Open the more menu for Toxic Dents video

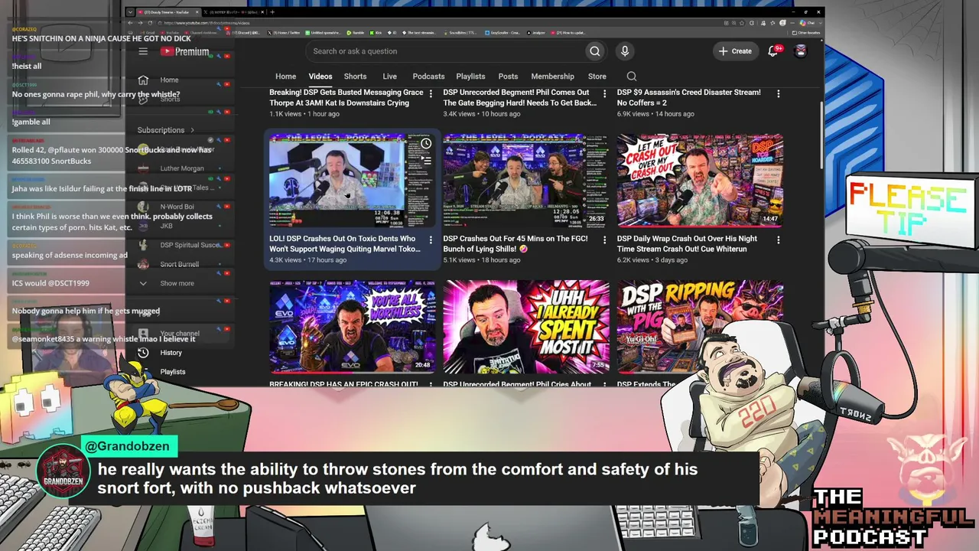(431, 240)
